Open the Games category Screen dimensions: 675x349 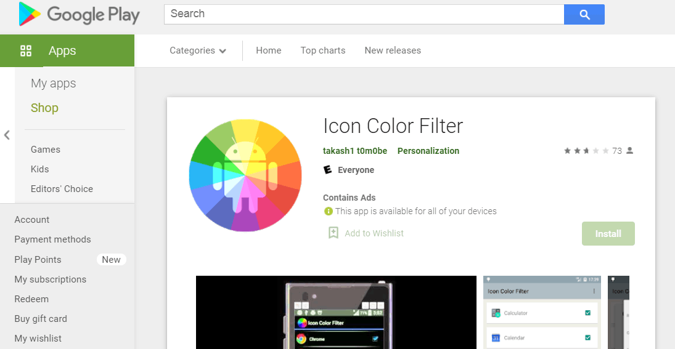click(x=45, y=150)
